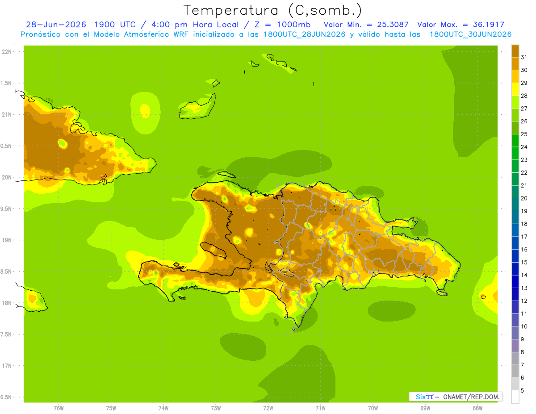Image resolution: width=536 pixels, height=414 pixels.
Task: Click the legend value "20"
Action: 524,198
